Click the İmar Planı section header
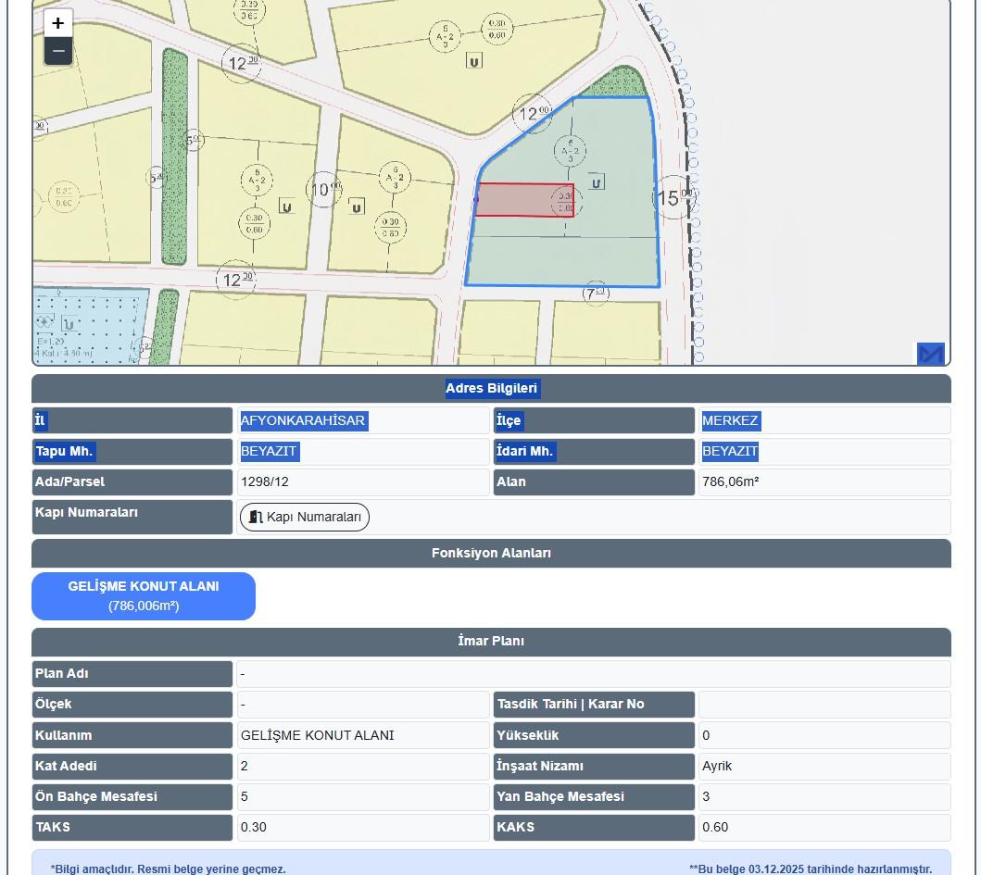The image size is (981, 875). click(491, 642)
